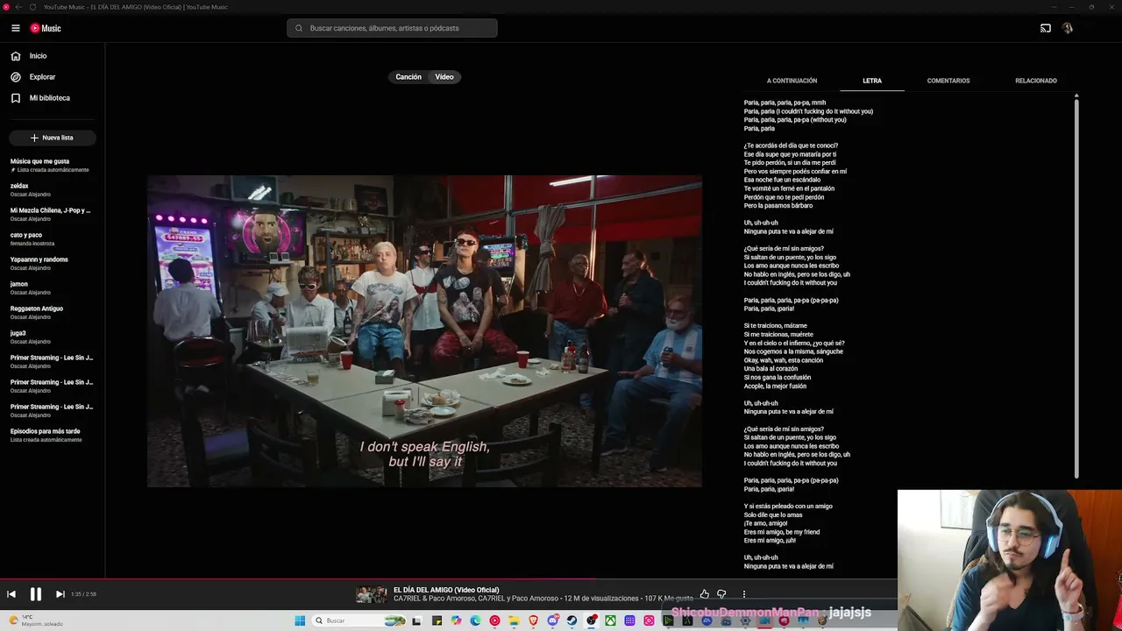The image size is (1122, 631).
Task: Open Brave from the taskbar
Action: [x=533, y=620]
